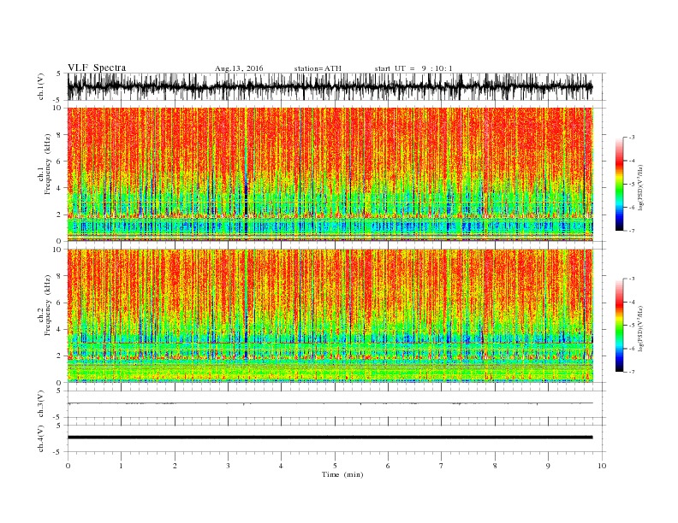
Task: Click the "7" tick on the time axis
Action: coord(442,466)
